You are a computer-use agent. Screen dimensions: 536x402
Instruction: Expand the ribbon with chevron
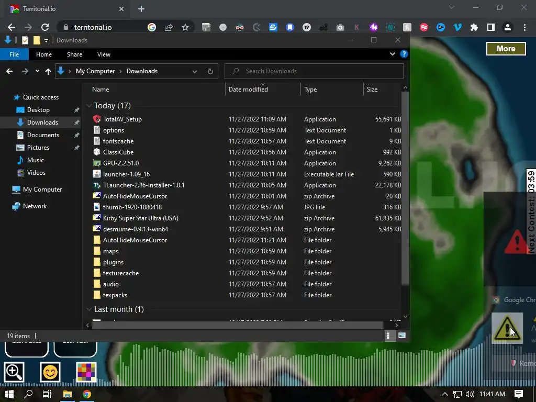pyautogui.click(x=393, y=54)
